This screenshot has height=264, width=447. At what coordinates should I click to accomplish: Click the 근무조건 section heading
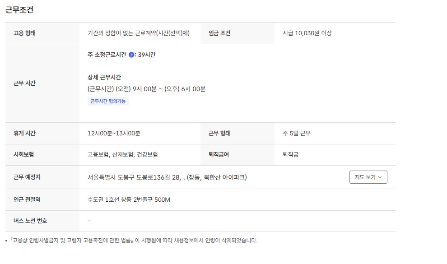point(19,9)
